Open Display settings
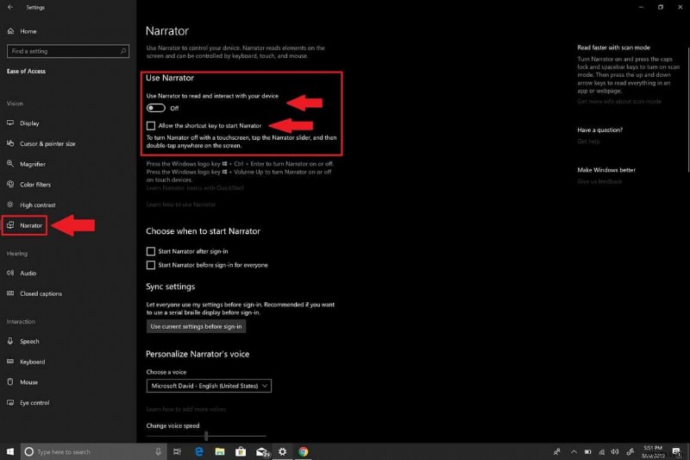 click(x=23, y=123)
